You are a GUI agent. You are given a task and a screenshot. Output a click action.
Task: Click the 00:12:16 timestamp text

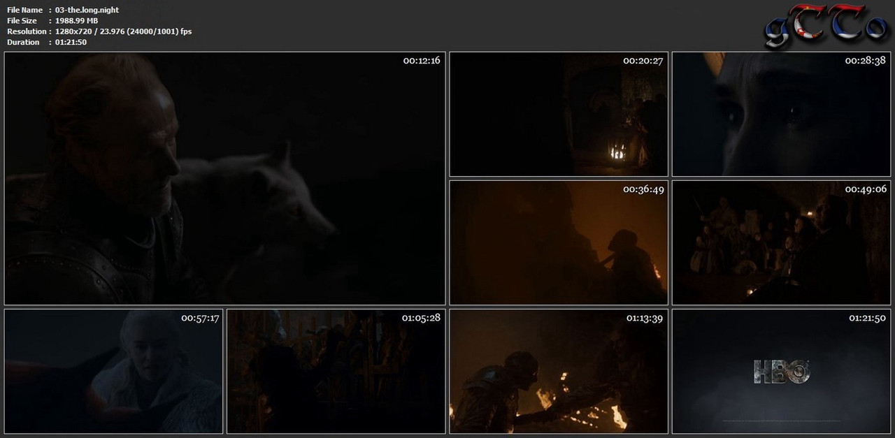tap(422, 61)
